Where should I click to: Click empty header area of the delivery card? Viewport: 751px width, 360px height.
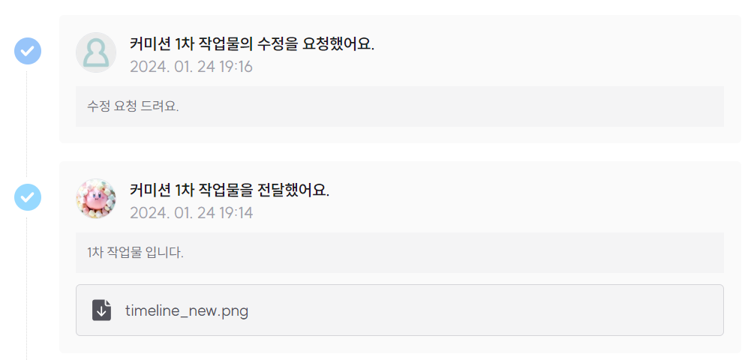(x=563, y=199)
